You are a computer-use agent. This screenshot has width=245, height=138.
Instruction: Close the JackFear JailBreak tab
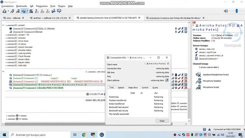(70, 18)
